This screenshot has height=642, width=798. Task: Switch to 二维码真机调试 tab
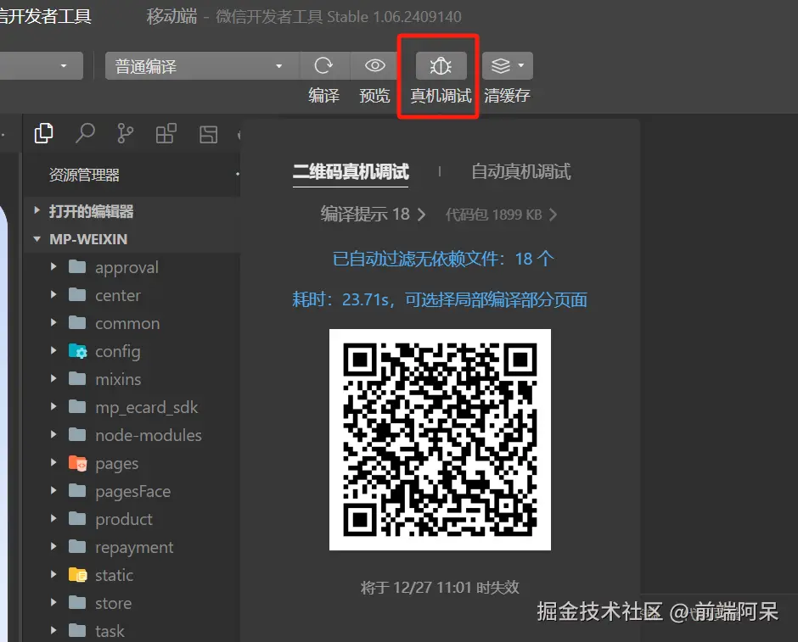(x=351, y=172)
